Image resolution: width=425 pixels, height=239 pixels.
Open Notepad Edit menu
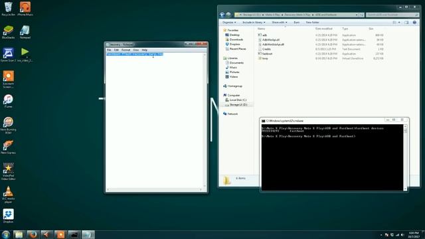116,50
